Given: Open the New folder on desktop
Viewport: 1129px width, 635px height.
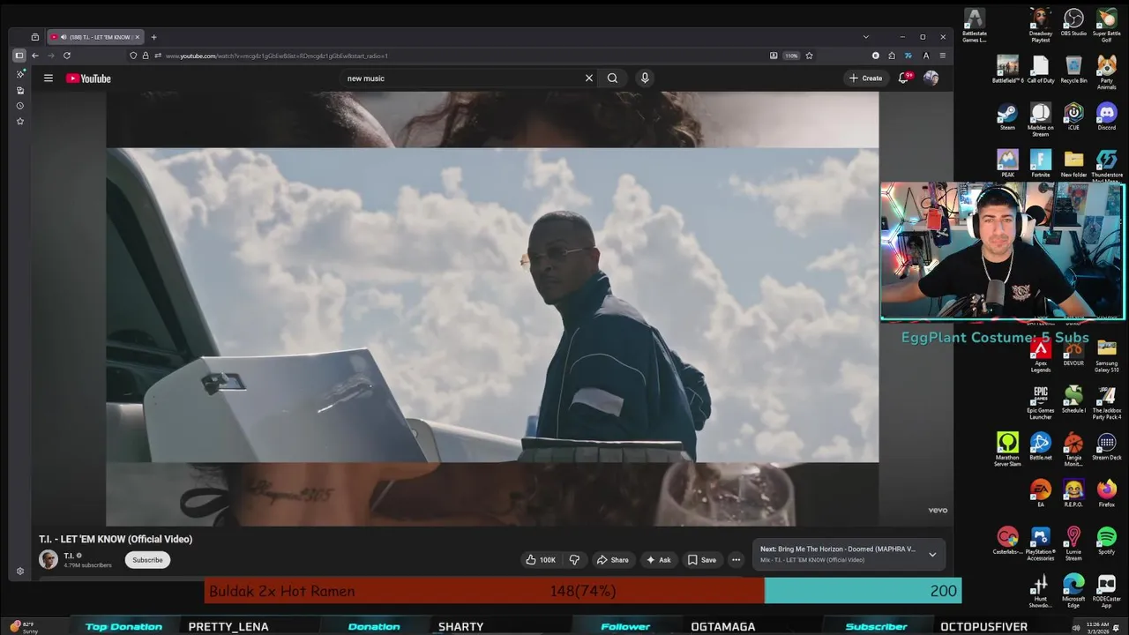Looking at the screenshot, I should click(1073, 164).
